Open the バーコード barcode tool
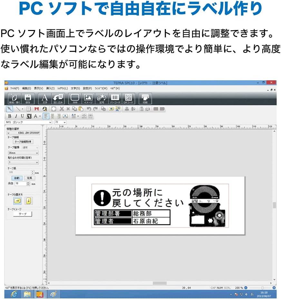The height and width of the screenshot is (299, 281). tap(115, 98)
